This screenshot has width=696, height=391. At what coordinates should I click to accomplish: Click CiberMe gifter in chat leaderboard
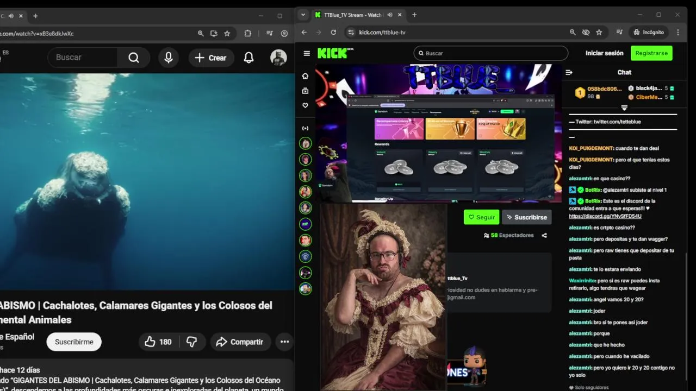pyautogui.click(x=649, y=97)
